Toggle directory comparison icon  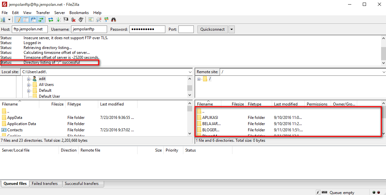[91, 20]
